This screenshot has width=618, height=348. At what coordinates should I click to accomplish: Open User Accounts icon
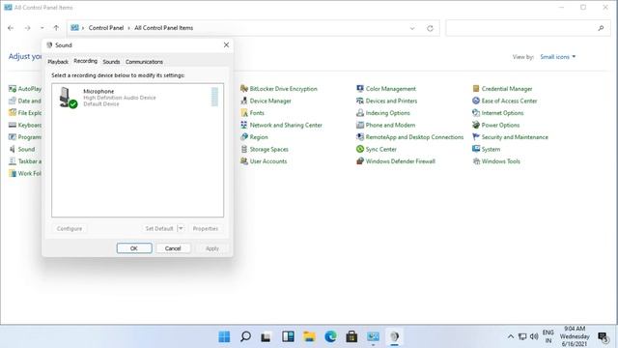(x=244, y=161)
